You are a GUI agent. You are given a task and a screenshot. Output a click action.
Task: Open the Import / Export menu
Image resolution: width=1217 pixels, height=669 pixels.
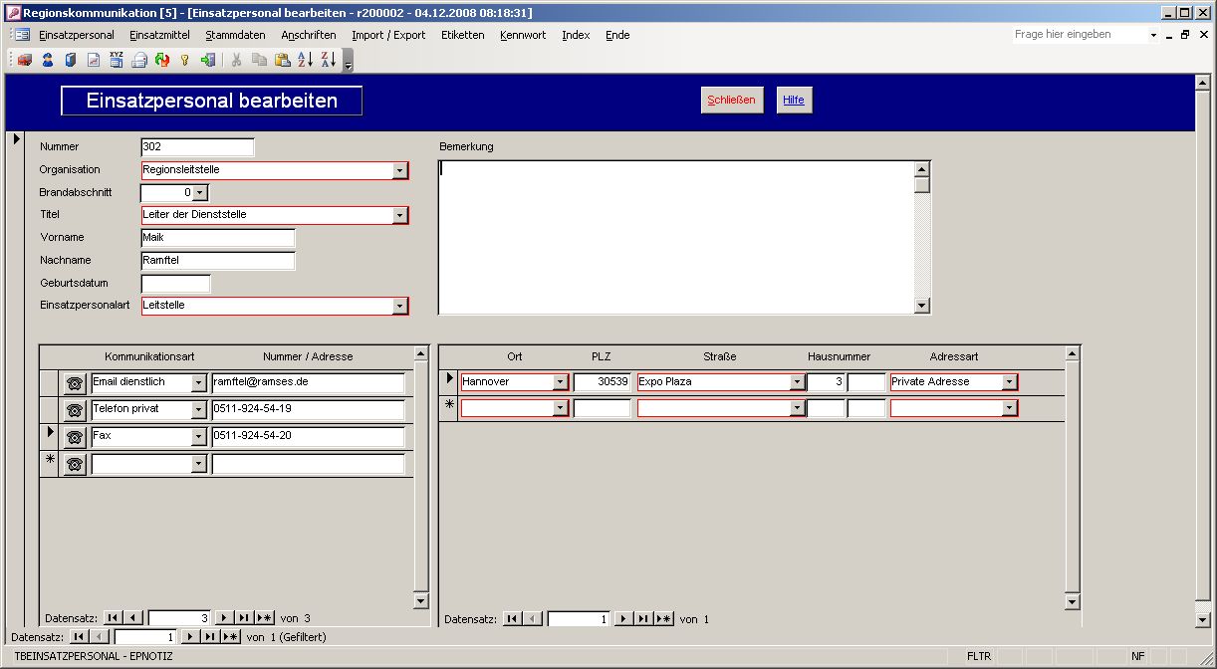click(x=388, y=35)
